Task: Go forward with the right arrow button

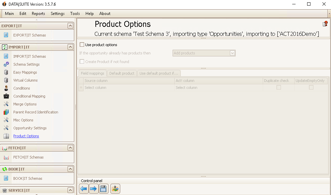Action: tap(93, 189)
